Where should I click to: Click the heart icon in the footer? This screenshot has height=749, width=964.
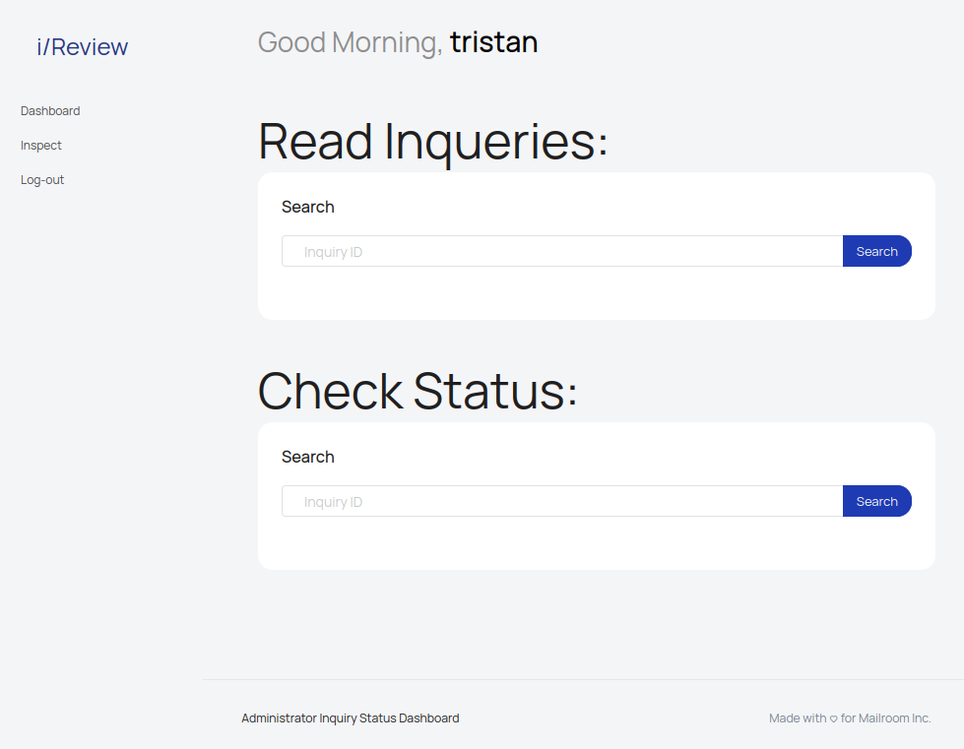[x=833, y=719]
